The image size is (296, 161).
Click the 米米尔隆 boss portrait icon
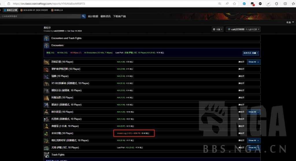pyautogui.click(x=47, y=133)
